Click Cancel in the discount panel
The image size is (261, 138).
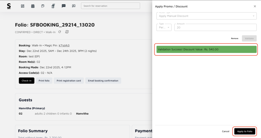tap(226, 131)
